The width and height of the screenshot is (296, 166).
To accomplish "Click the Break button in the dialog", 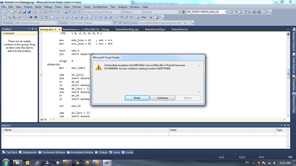I will [x=137, y=98].
